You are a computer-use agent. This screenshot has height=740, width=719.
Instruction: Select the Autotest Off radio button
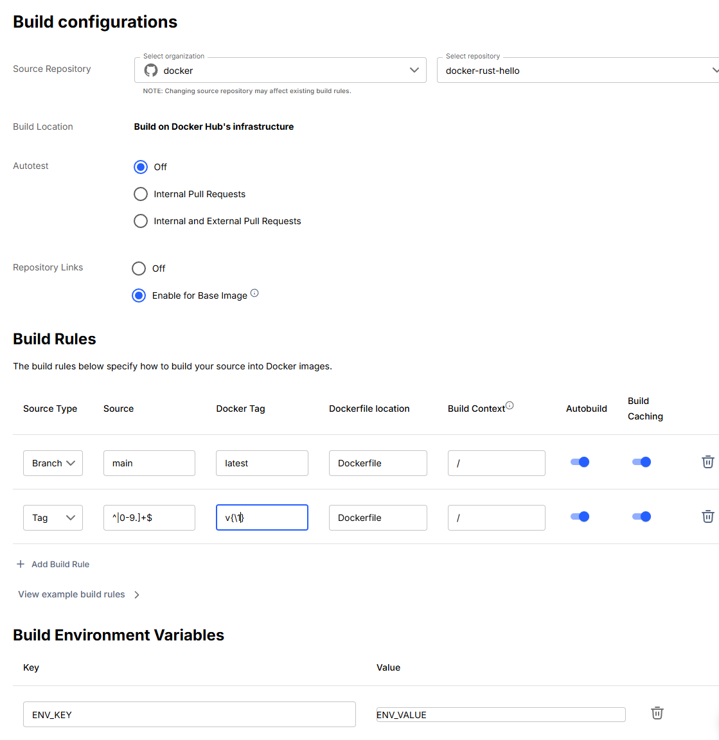[141, 167]
